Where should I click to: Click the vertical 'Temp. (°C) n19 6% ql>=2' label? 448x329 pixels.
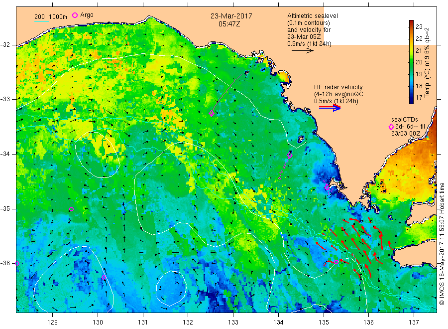pos(427,63)
